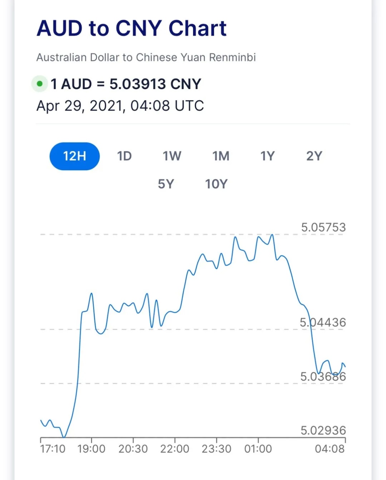386x480 pixels.
Task: Click the 5.02936 low value label
Action: coord(323,430)
